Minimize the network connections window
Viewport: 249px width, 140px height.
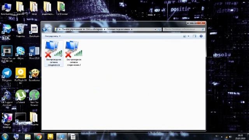pos(189,23)
